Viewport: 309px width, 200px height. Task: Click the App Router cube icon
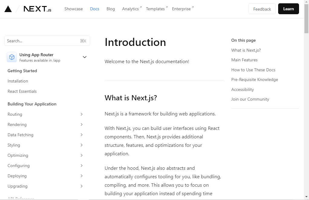click(12, 57)
